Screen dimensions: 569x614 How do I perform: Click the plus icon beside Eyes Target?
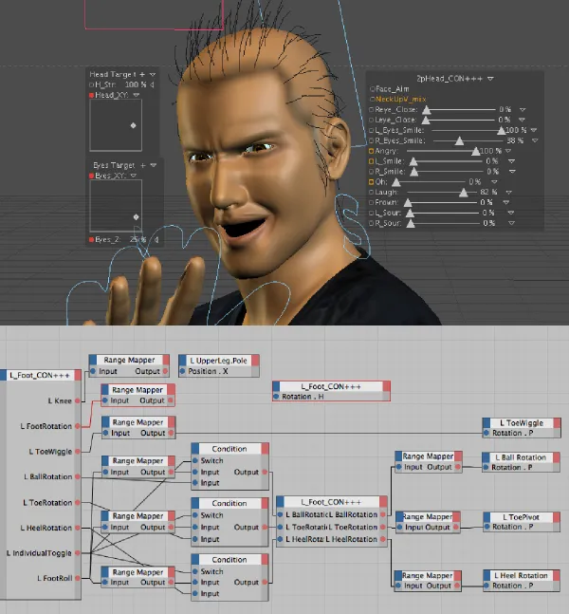pos(143,165)
